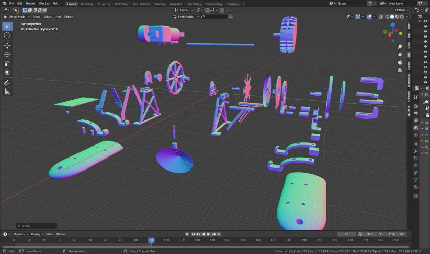The height and width of the screenshot is (254, 430).
Task: Click the End frame field
Action: pos(396,234)
